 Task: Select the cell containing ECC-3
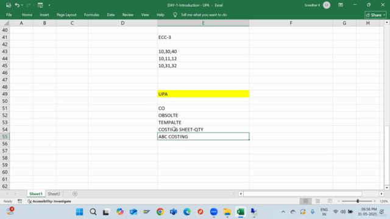(203, 37)
